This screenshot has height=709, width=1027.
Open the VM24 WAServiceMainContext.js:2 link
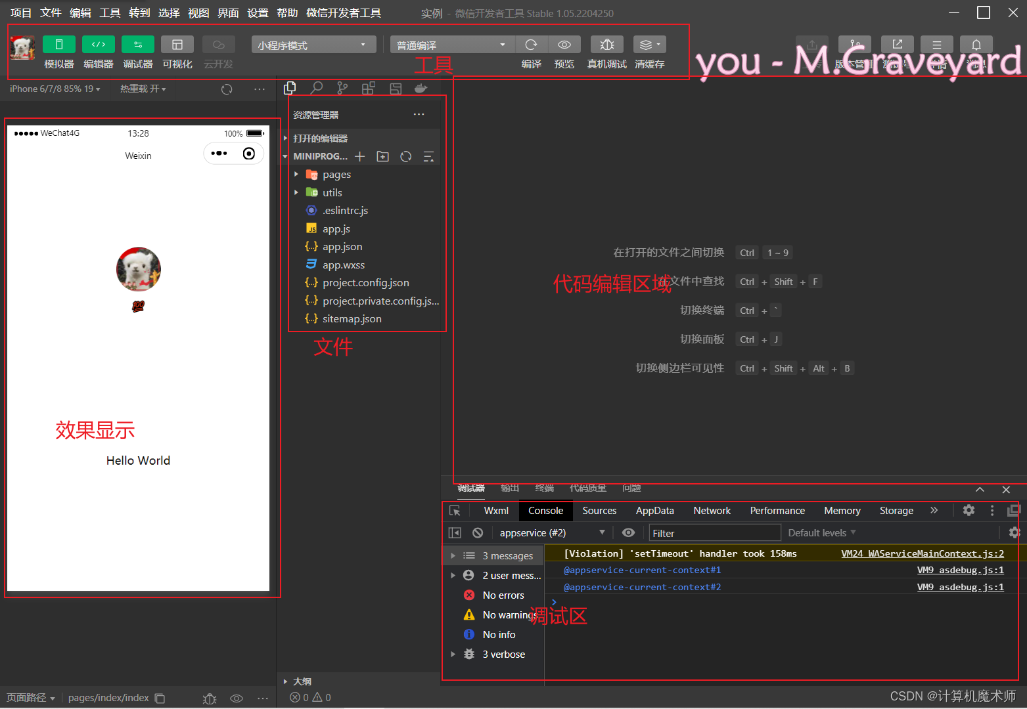click(x=923, y=553)
